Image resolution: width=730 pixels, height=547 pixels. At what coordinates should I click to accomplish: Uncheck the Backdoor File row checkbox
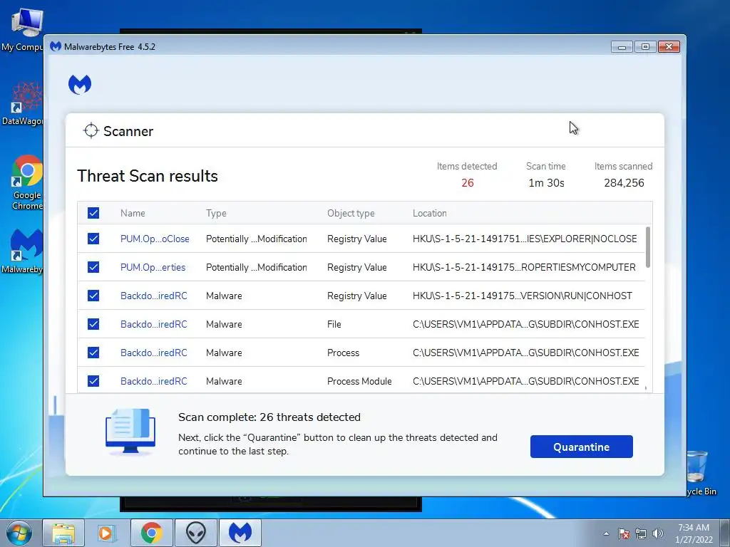[93, 324]
